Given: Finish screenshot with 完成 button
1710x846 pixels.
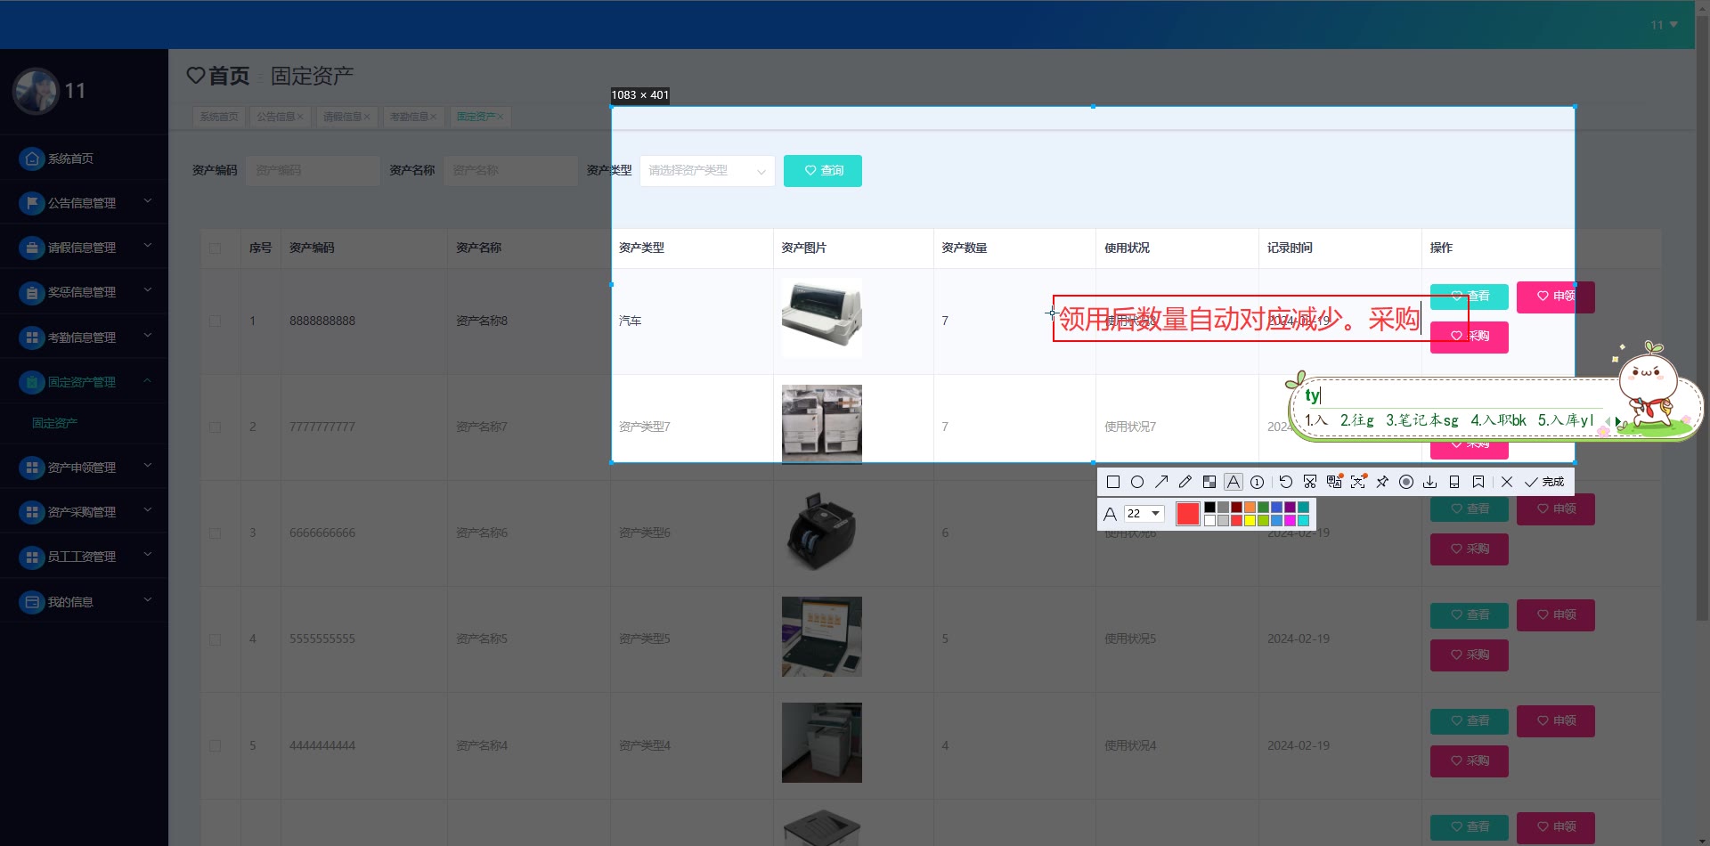Looking at the screenshot, I should point(1544,482).
